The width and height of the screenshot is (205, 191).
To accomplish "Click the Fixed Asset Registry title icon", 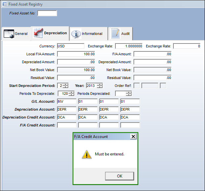I will point(5,4).
